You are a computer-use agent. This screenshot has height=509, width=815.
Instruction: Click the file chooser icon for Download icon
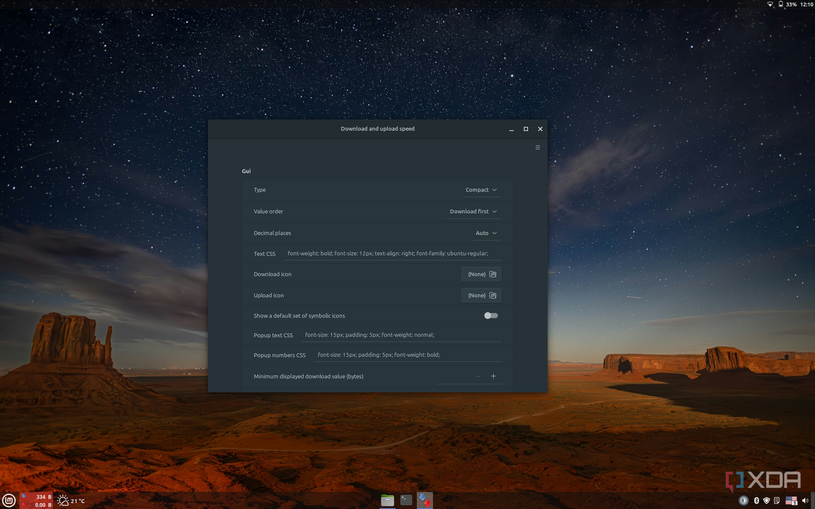(x=493, y=274)
